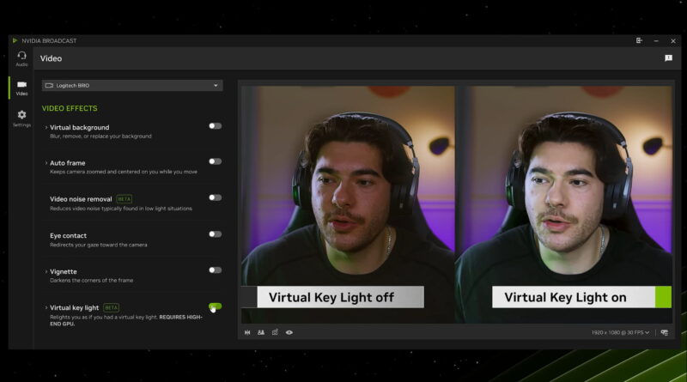Enable Video noise removal toggle

tap(216, 197)
